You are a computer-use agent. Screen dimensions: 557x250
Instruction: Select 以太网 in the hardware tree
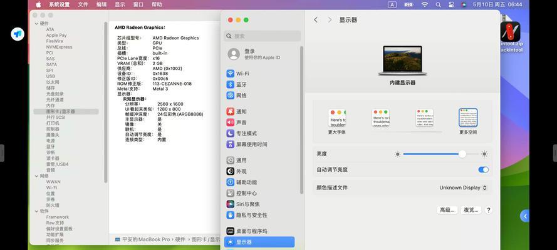[x=53, y=82]
